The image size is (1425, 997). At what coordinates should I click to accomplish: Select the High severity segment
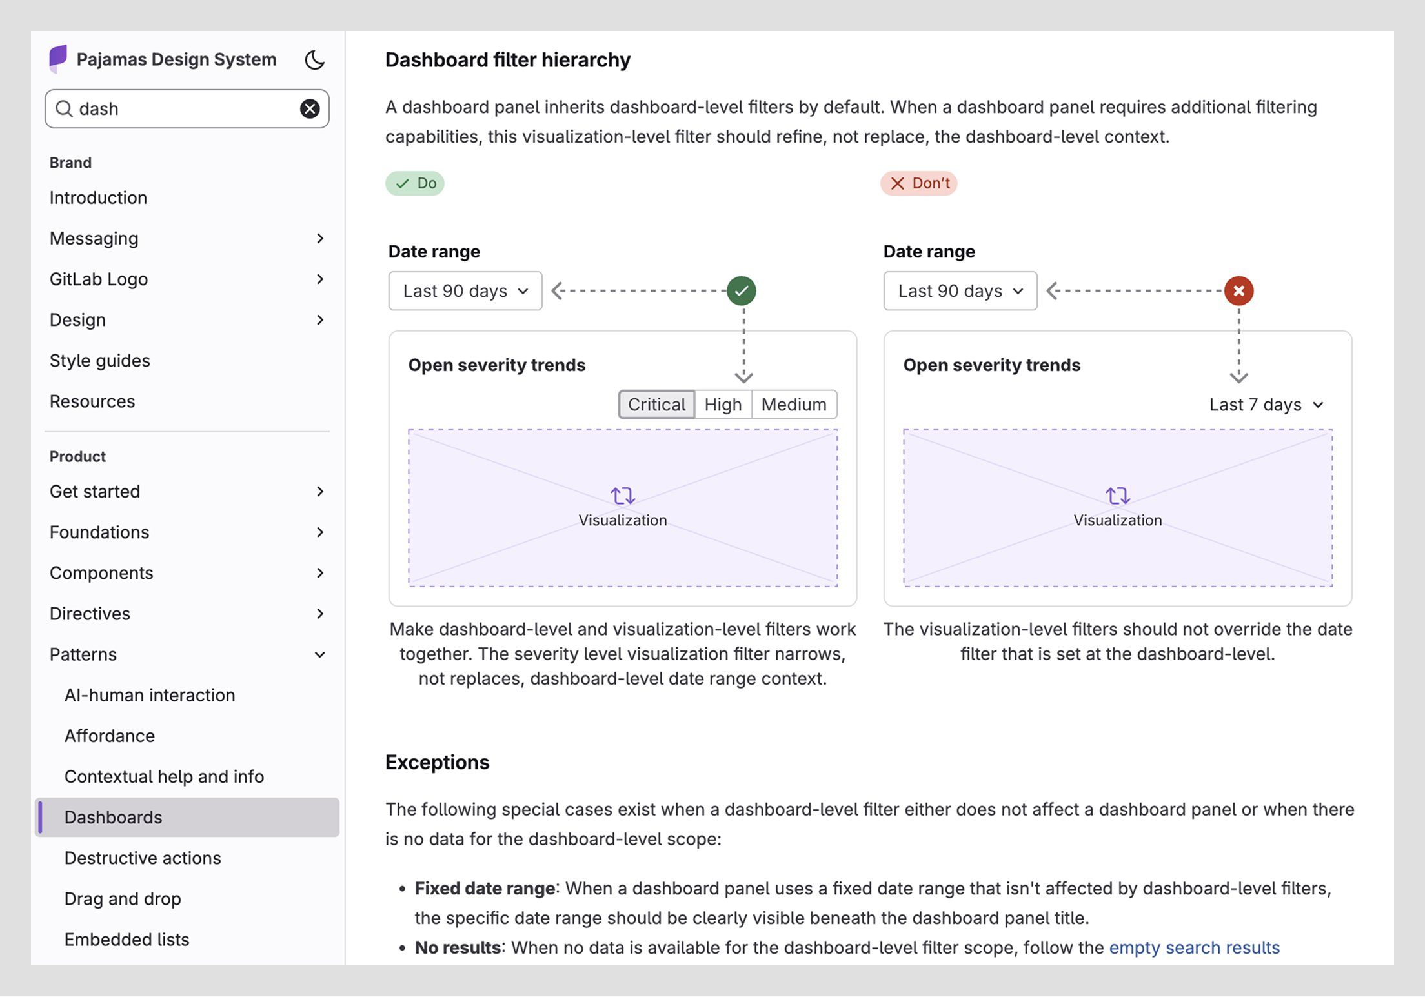(723, 405)
